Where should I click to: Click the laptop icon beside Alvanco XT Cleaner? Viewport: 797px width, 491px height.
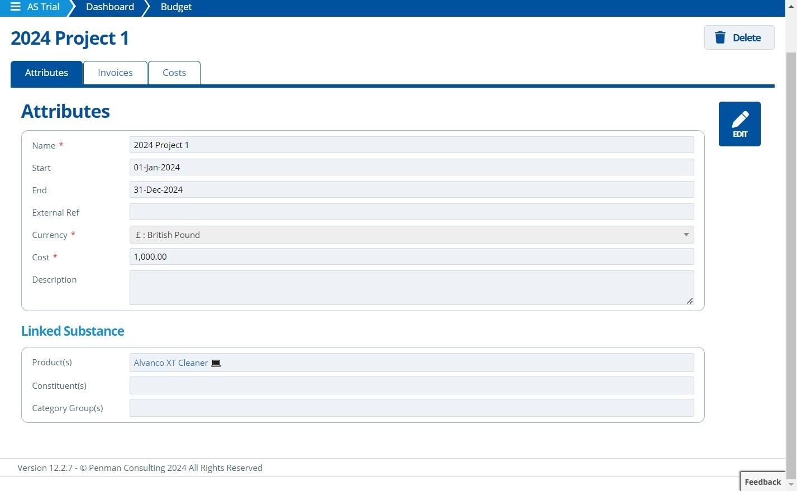tap(216, 363)
